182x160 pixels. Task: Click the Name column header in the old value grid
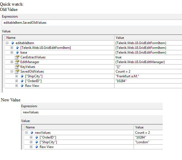60,38
